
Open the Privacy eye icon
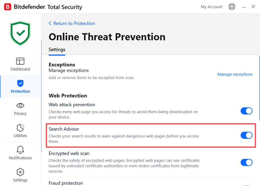pos(20,106)
